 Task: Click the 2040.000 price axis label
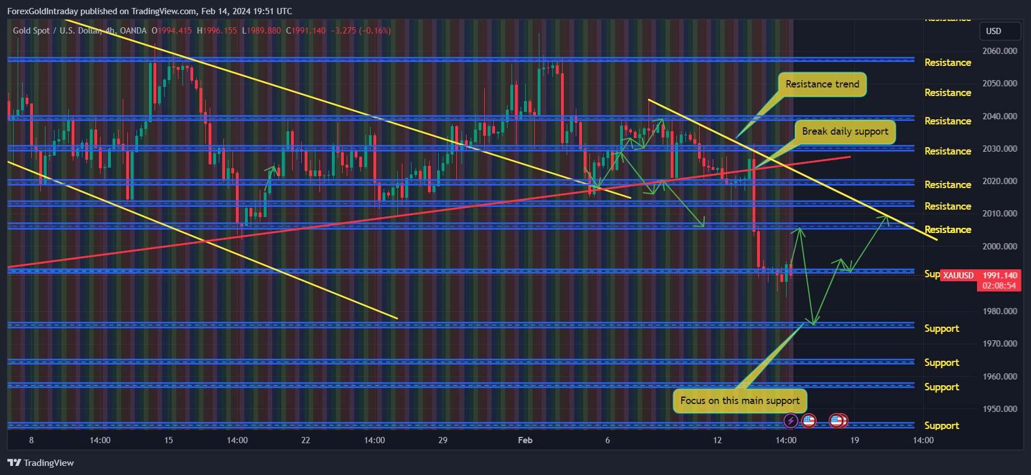click(x=1000, y=116)
